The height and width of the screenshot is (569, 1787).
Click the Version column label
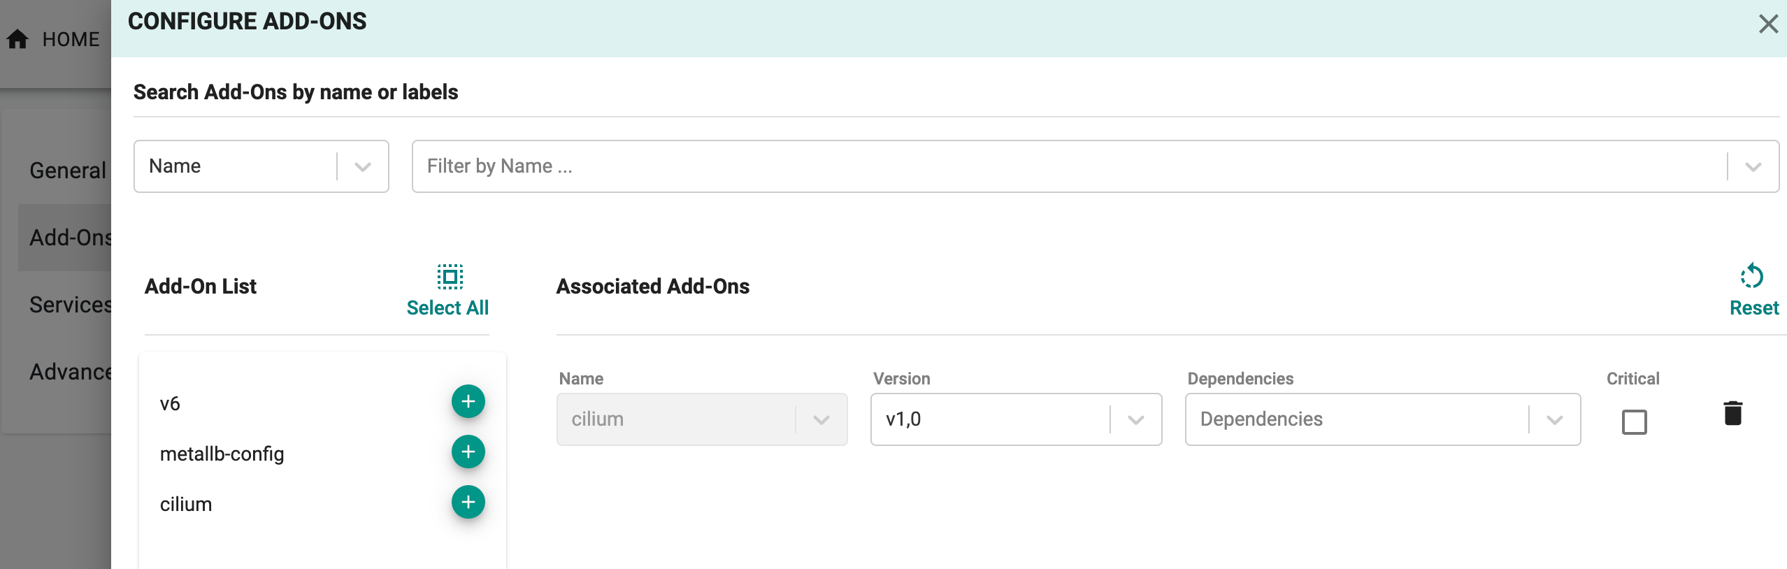901,379
